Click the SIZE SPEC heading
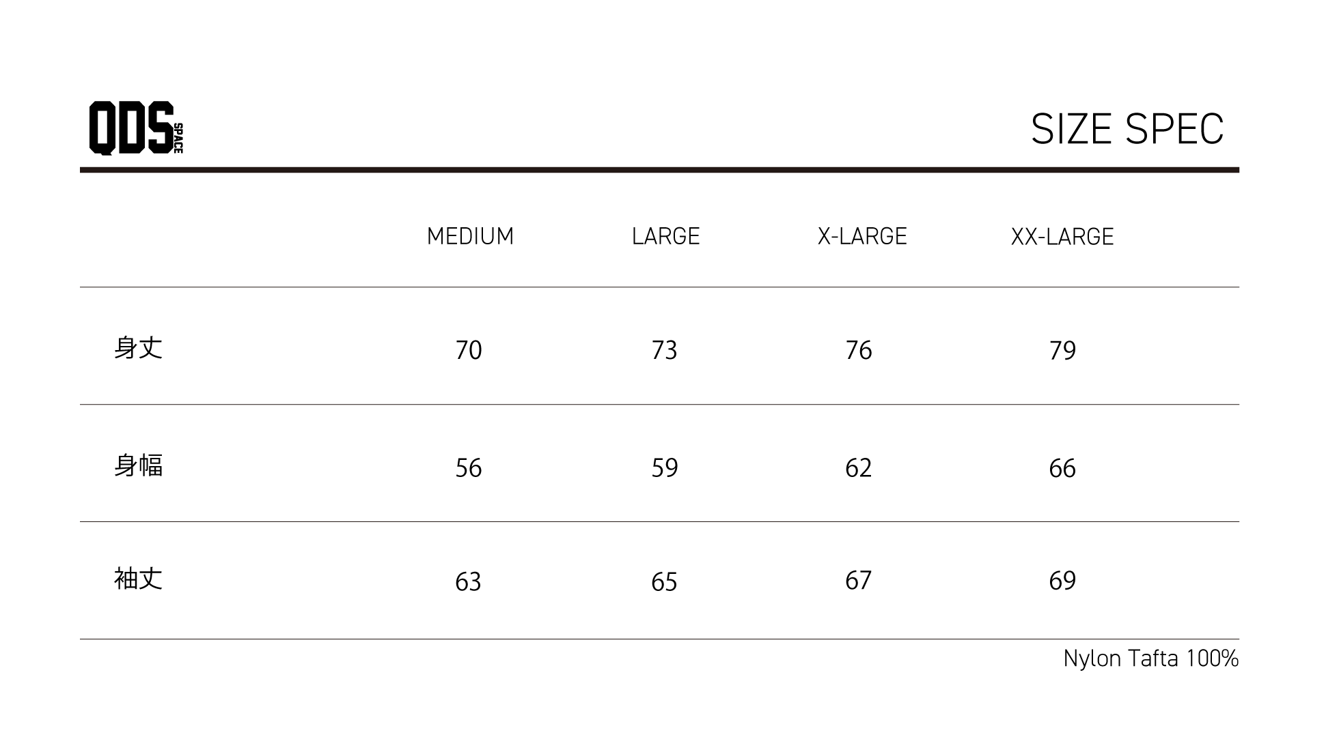Screen dimensions: 1339x737 [x=1127, y=129]
